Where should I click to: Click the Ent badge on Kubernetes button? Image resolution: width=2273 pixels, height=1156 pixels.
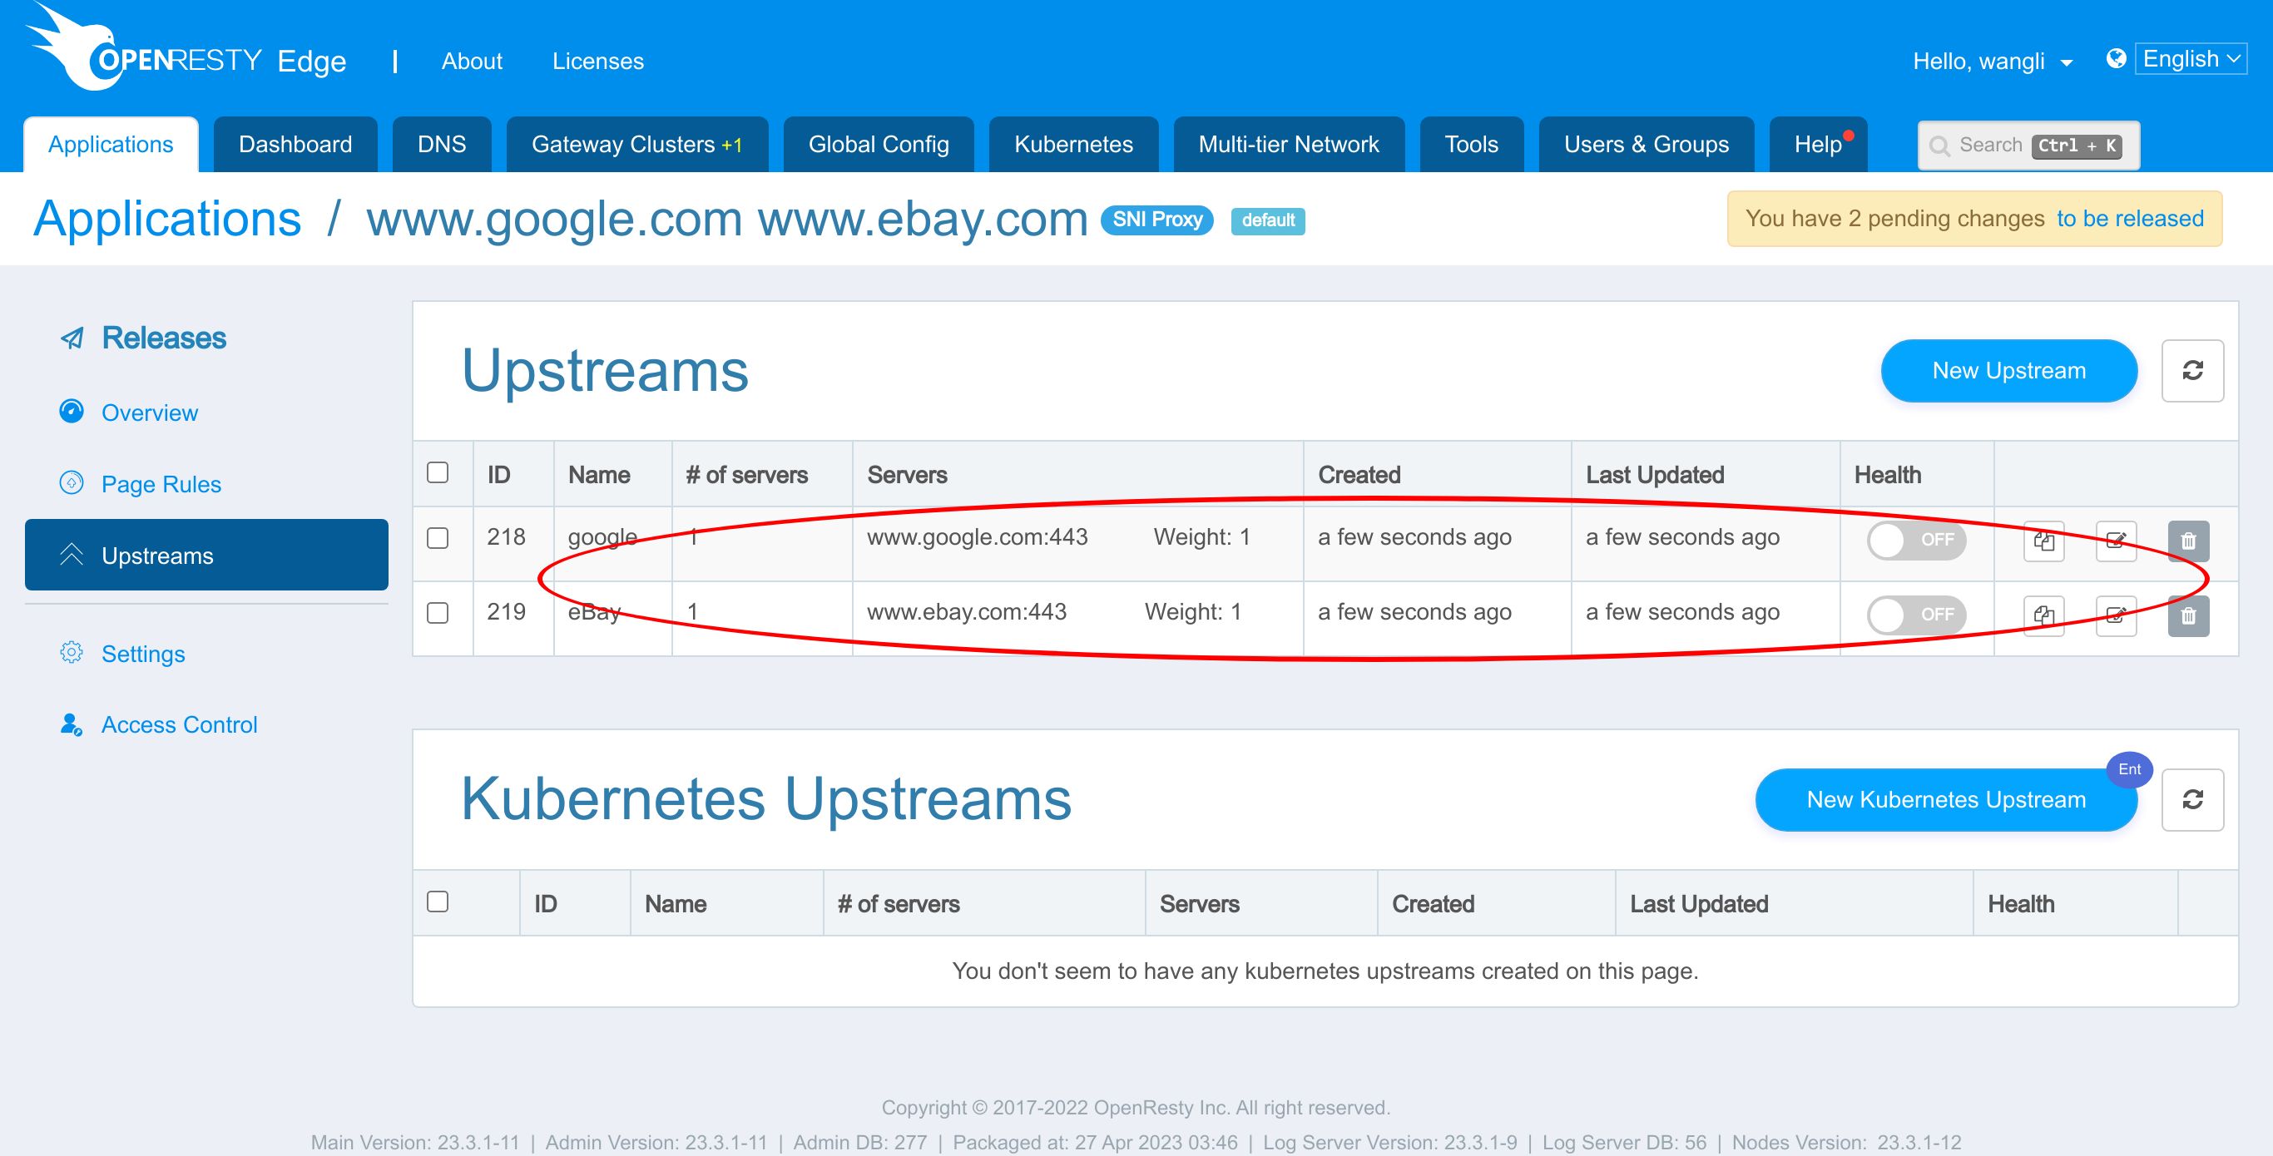(2129, 769)
